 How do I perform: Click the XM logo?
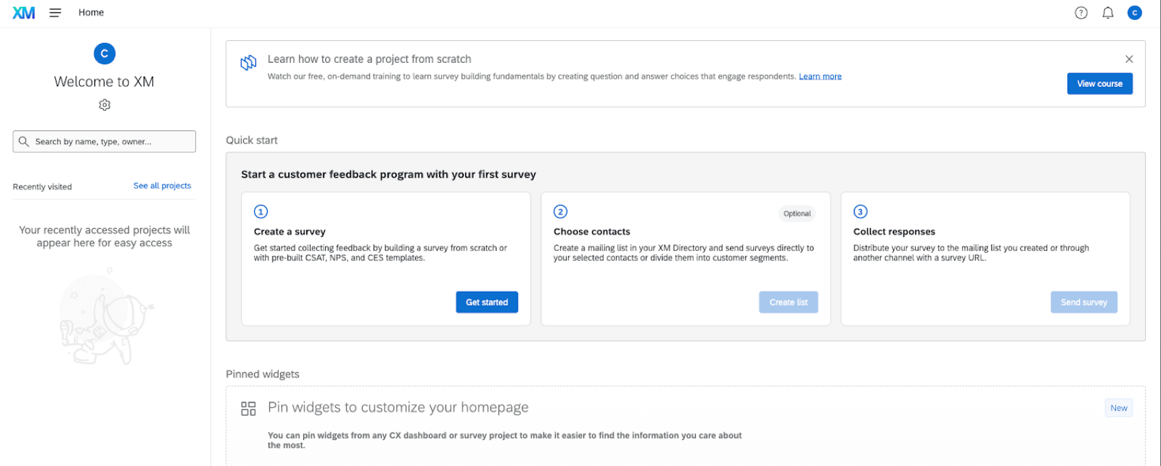(x=24, y=13)
